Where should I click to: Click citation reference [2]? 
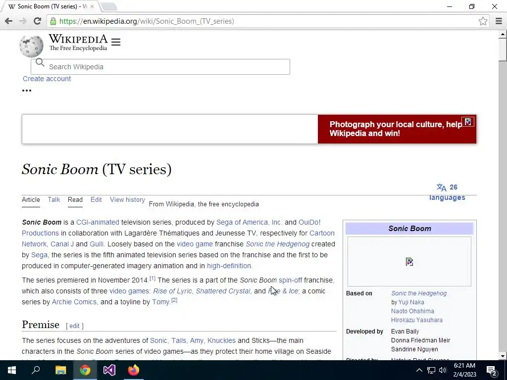tap(174, 300)
